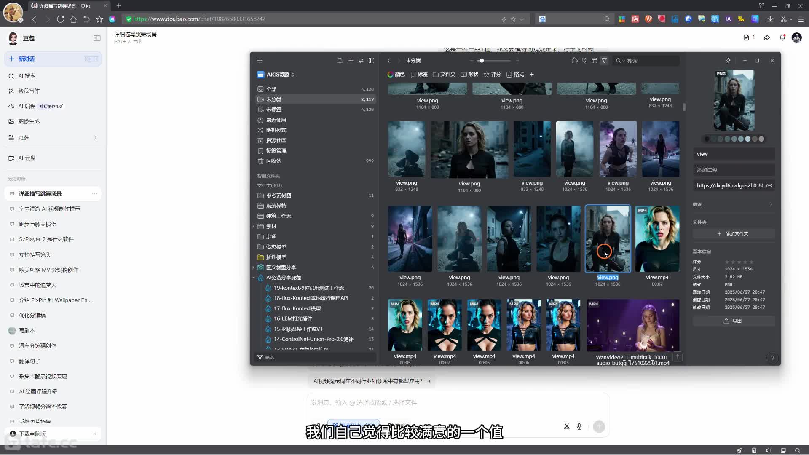Open 资源社区 in Eagle sidebar
The width and height of the screenshot is (809, 455).
(x=315, y=141)
